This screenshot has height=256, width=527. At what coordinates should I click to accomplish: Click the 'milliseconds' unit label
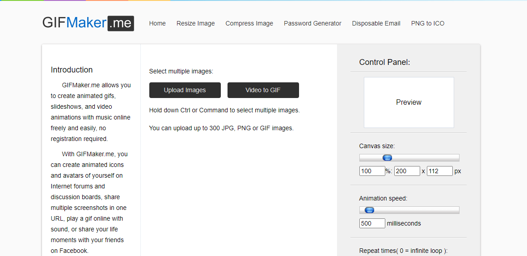coord(404,223)
